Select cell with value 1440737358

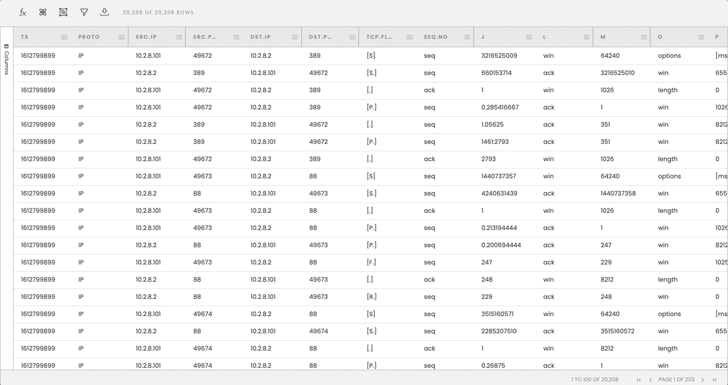[618, 193]
